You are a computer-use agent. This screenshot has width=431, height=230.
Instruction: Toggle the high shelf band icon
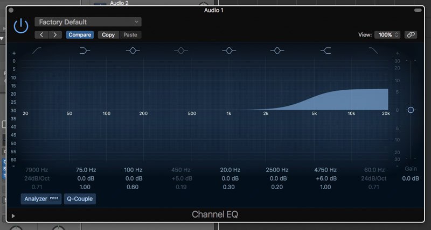(x=325, y=51)
